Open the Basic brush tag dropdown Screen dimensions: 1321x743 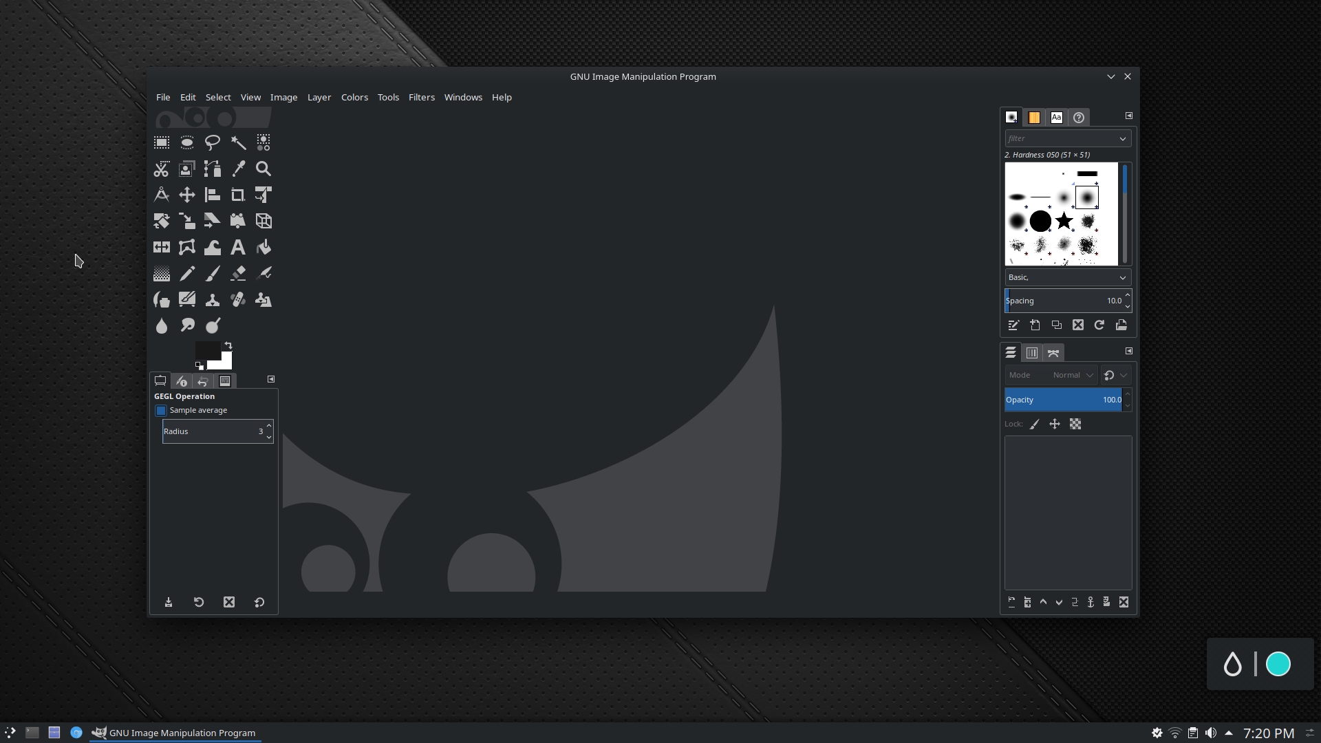(x=1068, y=277)
